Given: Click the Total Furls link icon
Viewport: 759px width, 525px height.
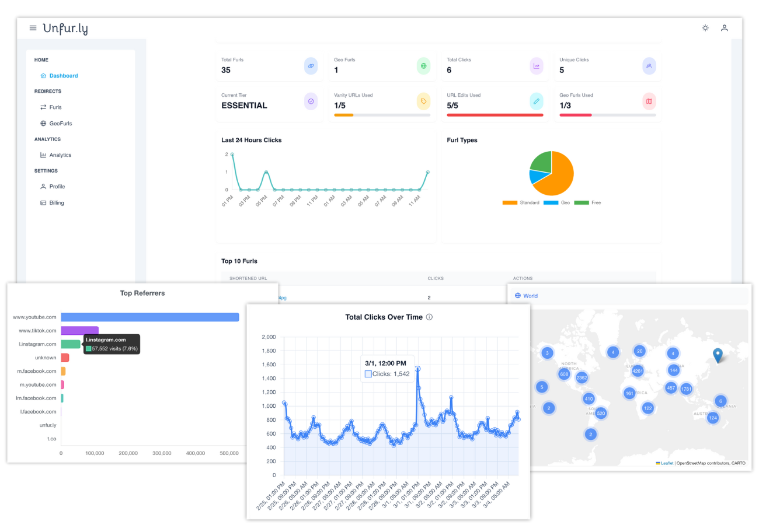Looking at the screenshot, I should (311, 66).
